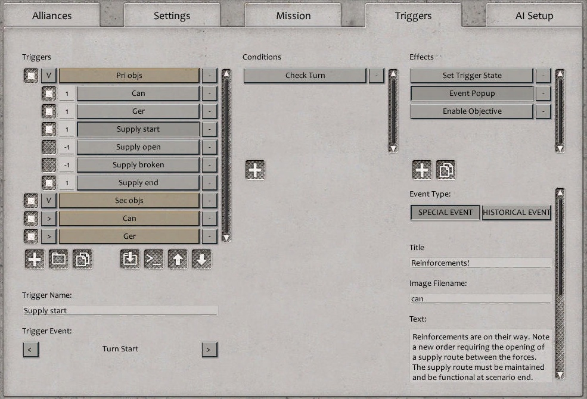587x399 pixels.
Task: Open the AI Setup tab
Action: 533,15
